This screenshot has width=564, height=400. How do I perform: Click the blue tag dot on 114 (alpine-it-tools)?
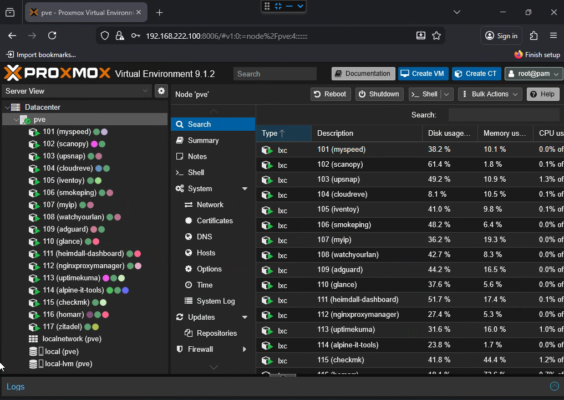tap(125, 290)
